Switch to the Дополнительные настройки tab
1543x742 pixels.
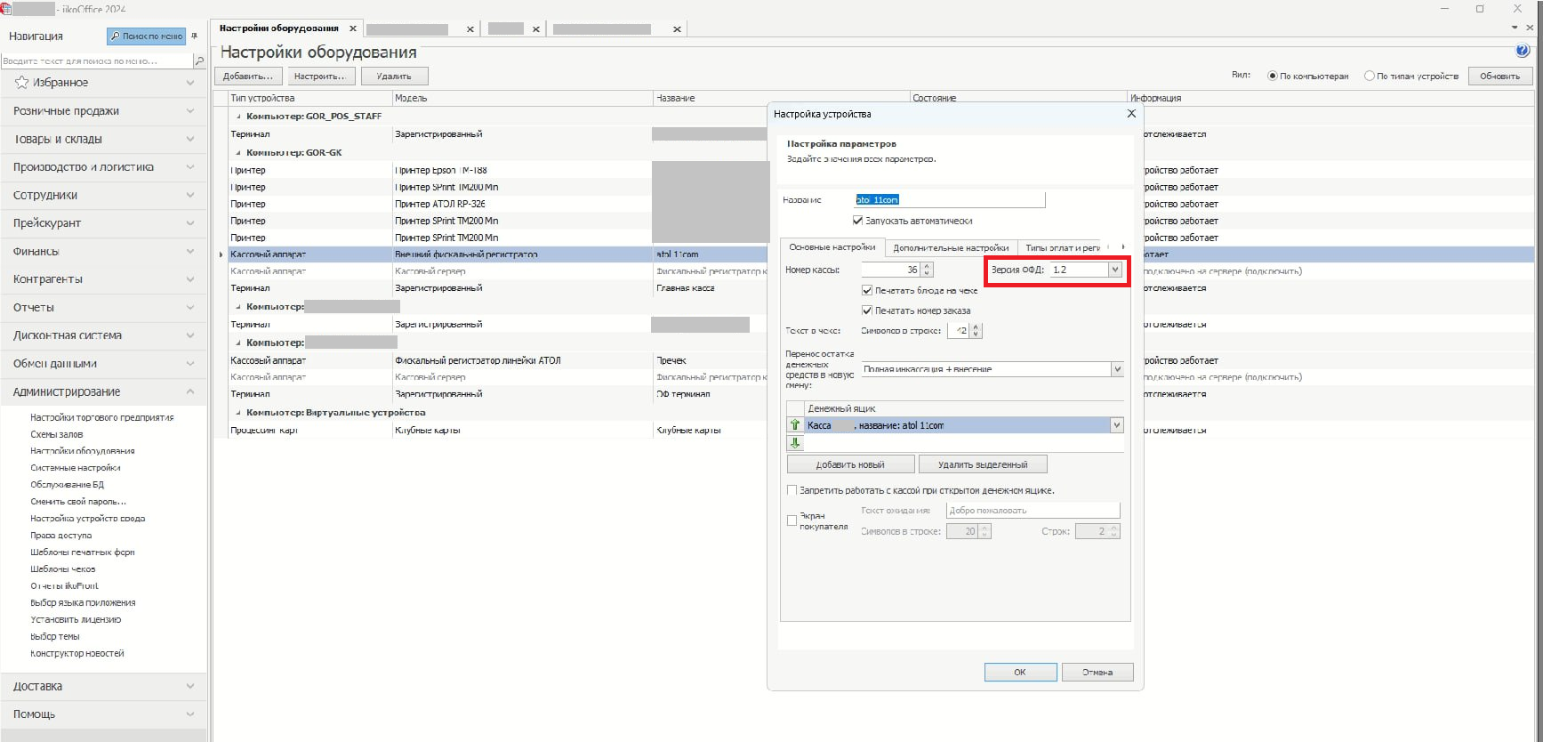click(x=950, y=248)
